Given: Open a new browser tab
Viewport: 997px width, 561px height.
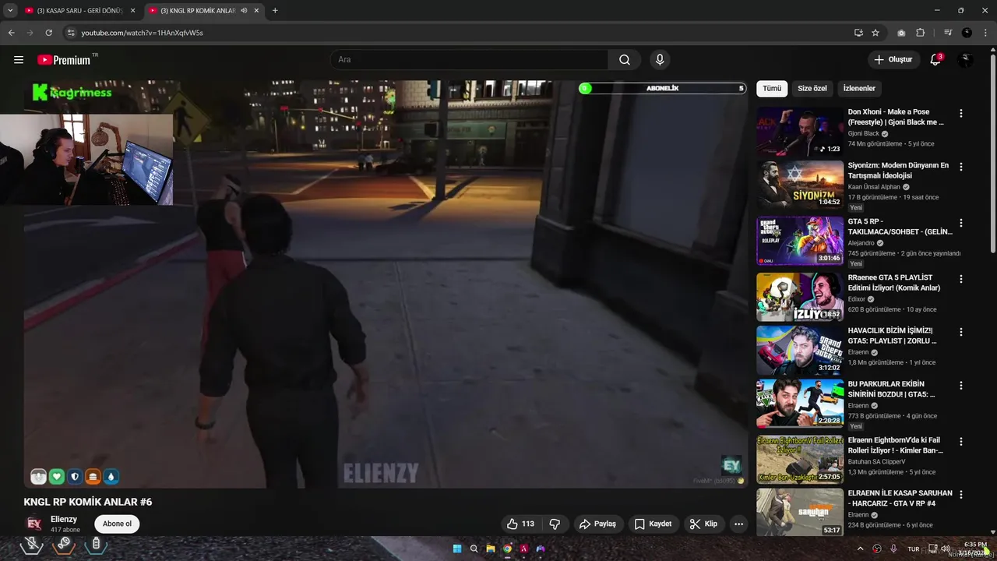Looking at the screenshot, I should coord(275,11).
